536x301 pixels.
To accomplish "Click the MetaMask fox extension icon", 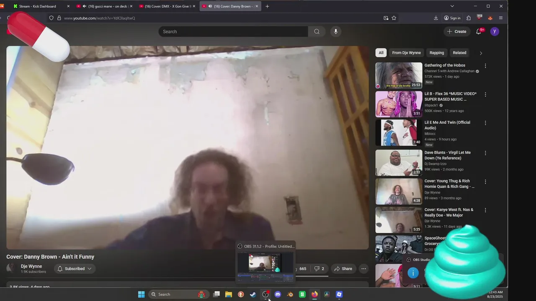I will (x=490, y=18).
